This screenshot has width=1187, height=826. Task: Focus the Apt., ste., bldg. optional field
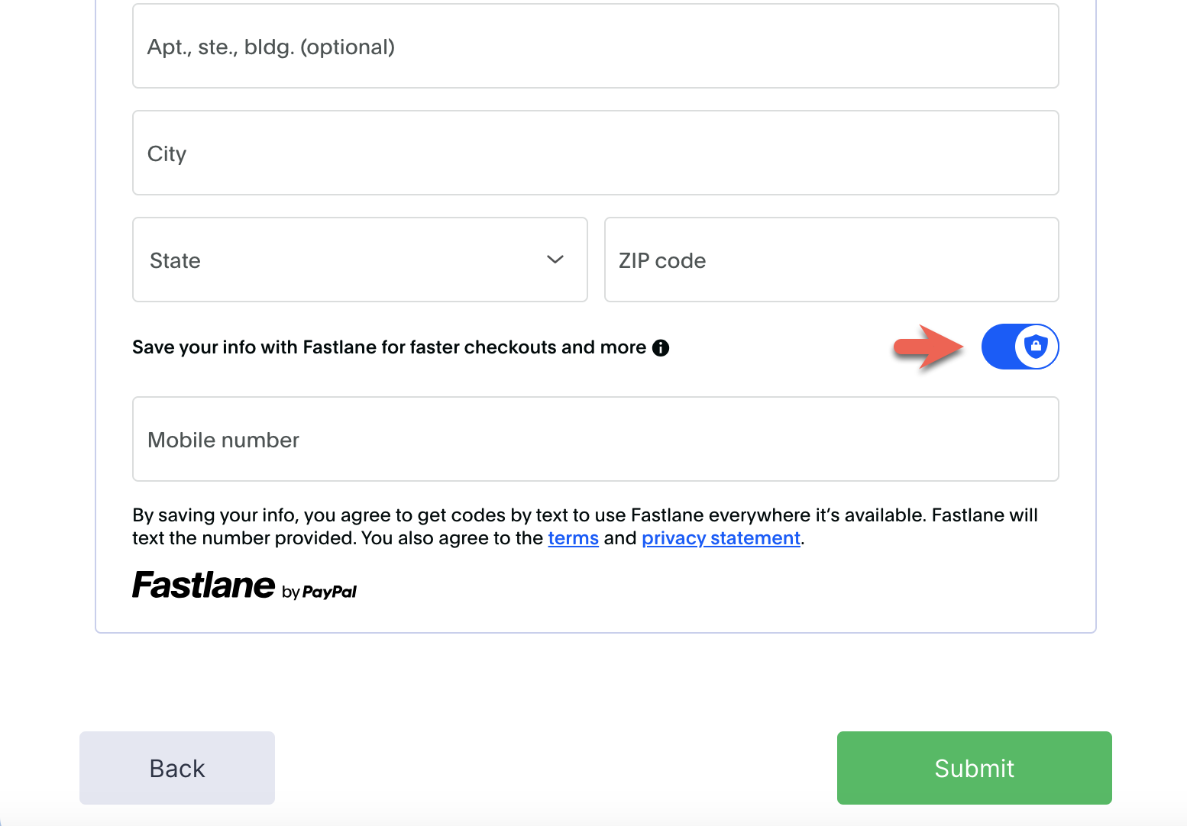(595, 47)
